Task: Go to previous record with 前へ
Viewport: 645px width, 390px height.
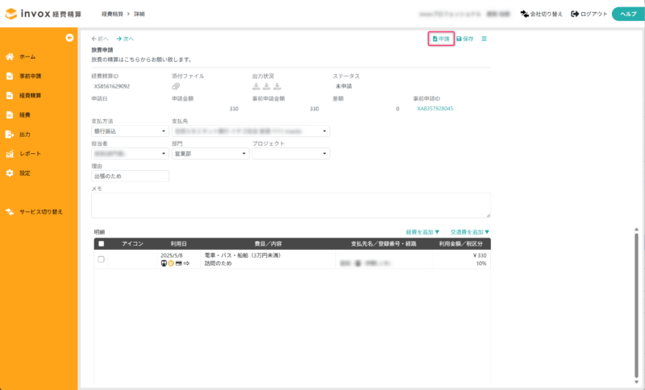Action: click(100, 39)
